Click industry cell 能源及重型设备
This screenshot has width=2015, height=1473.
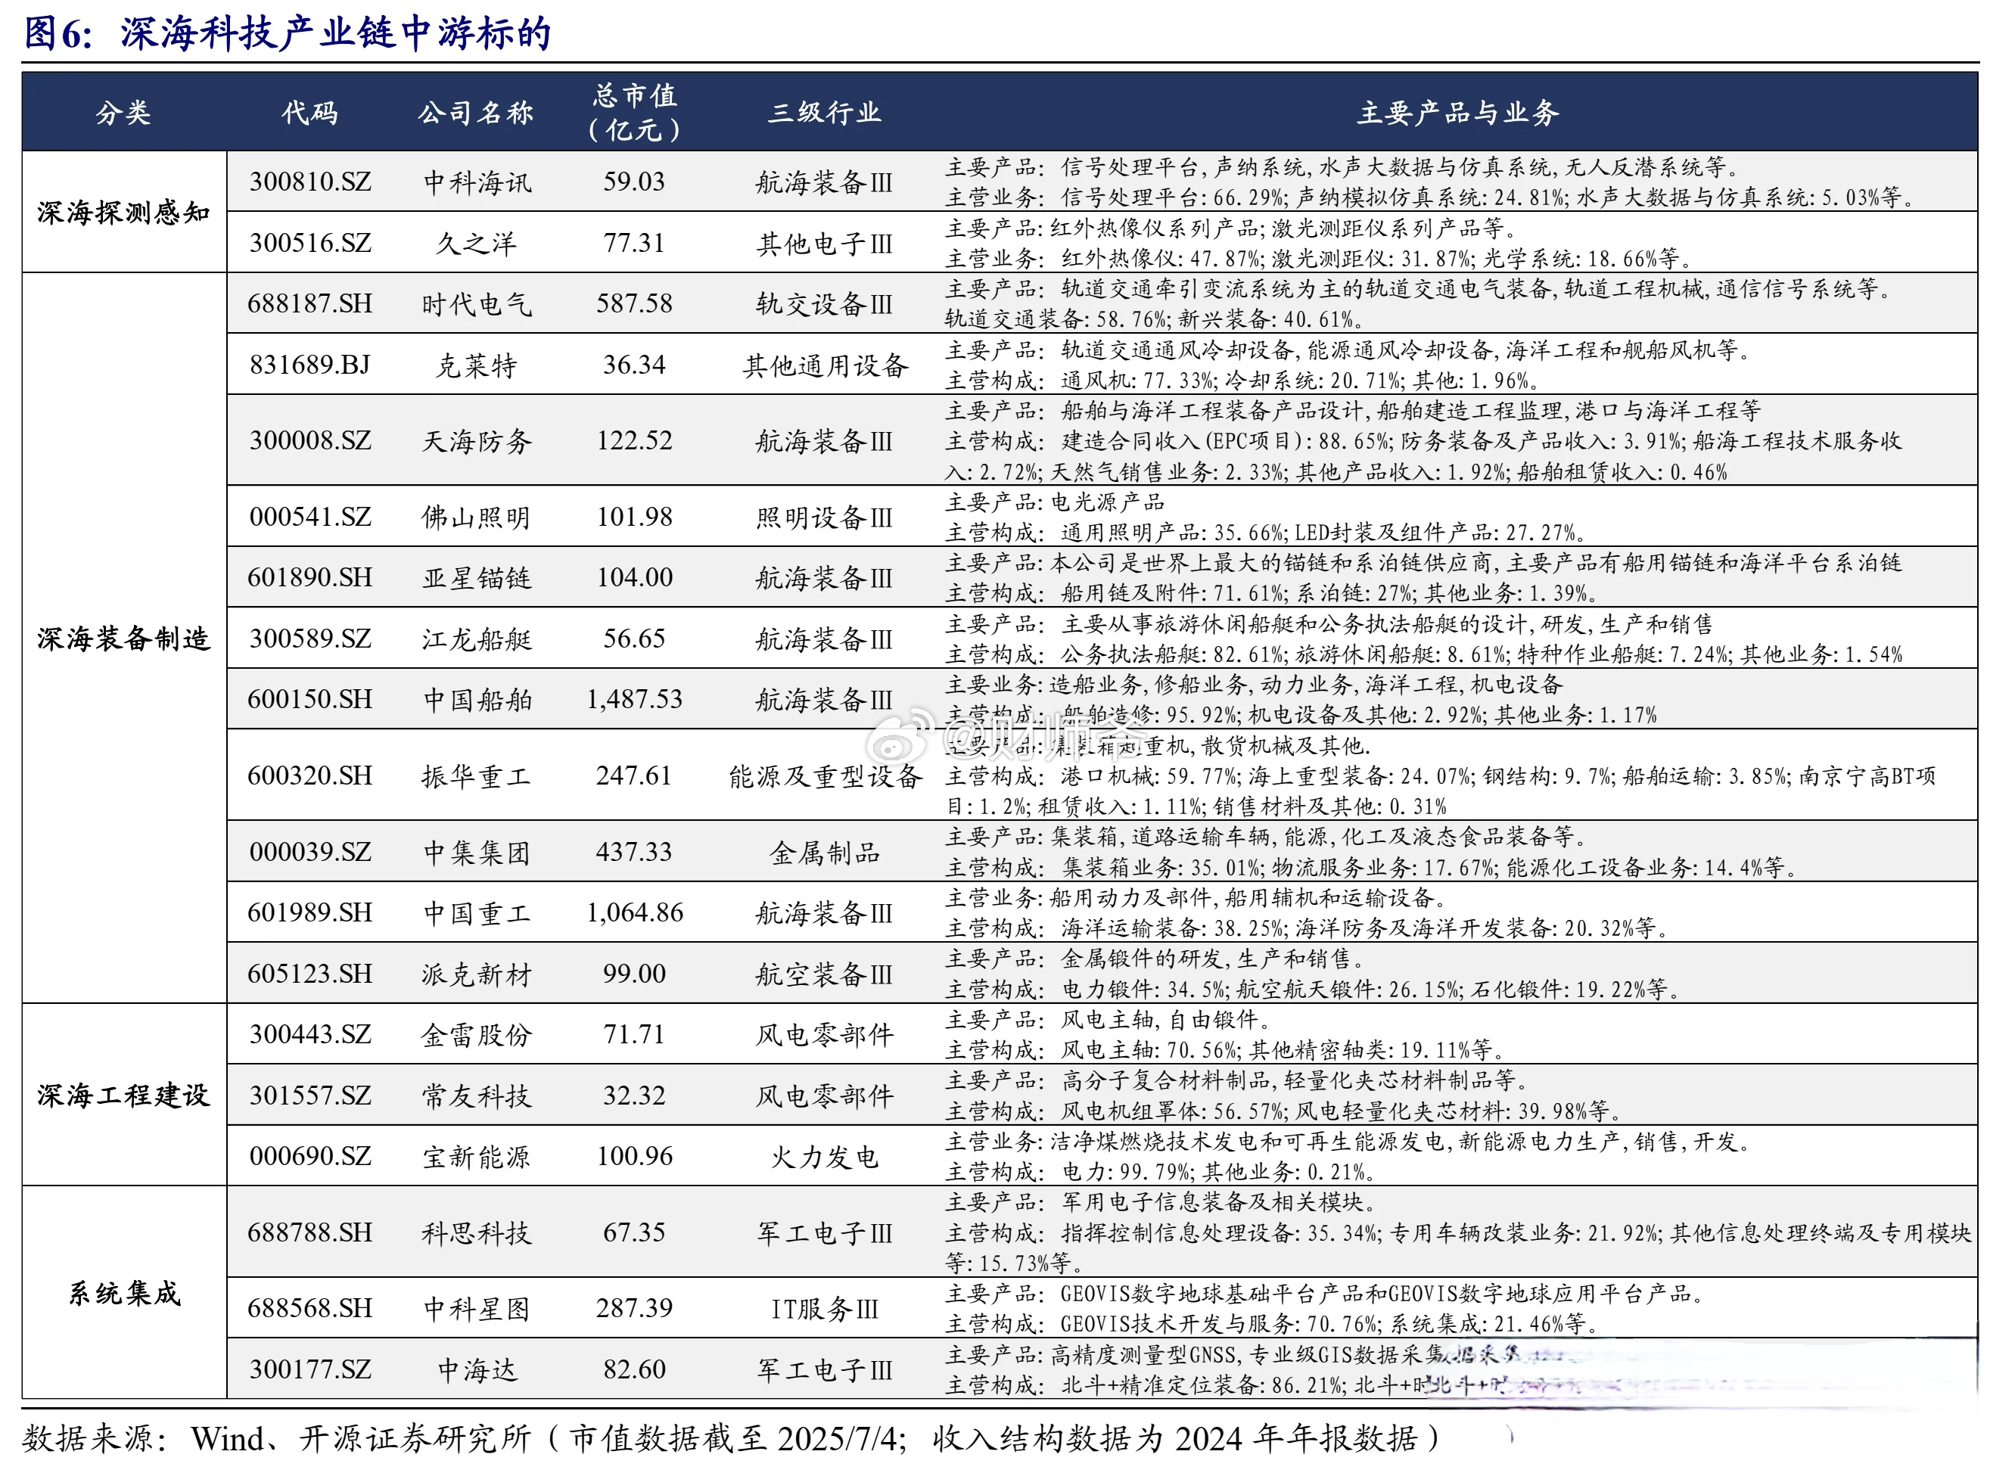point(825,777)
